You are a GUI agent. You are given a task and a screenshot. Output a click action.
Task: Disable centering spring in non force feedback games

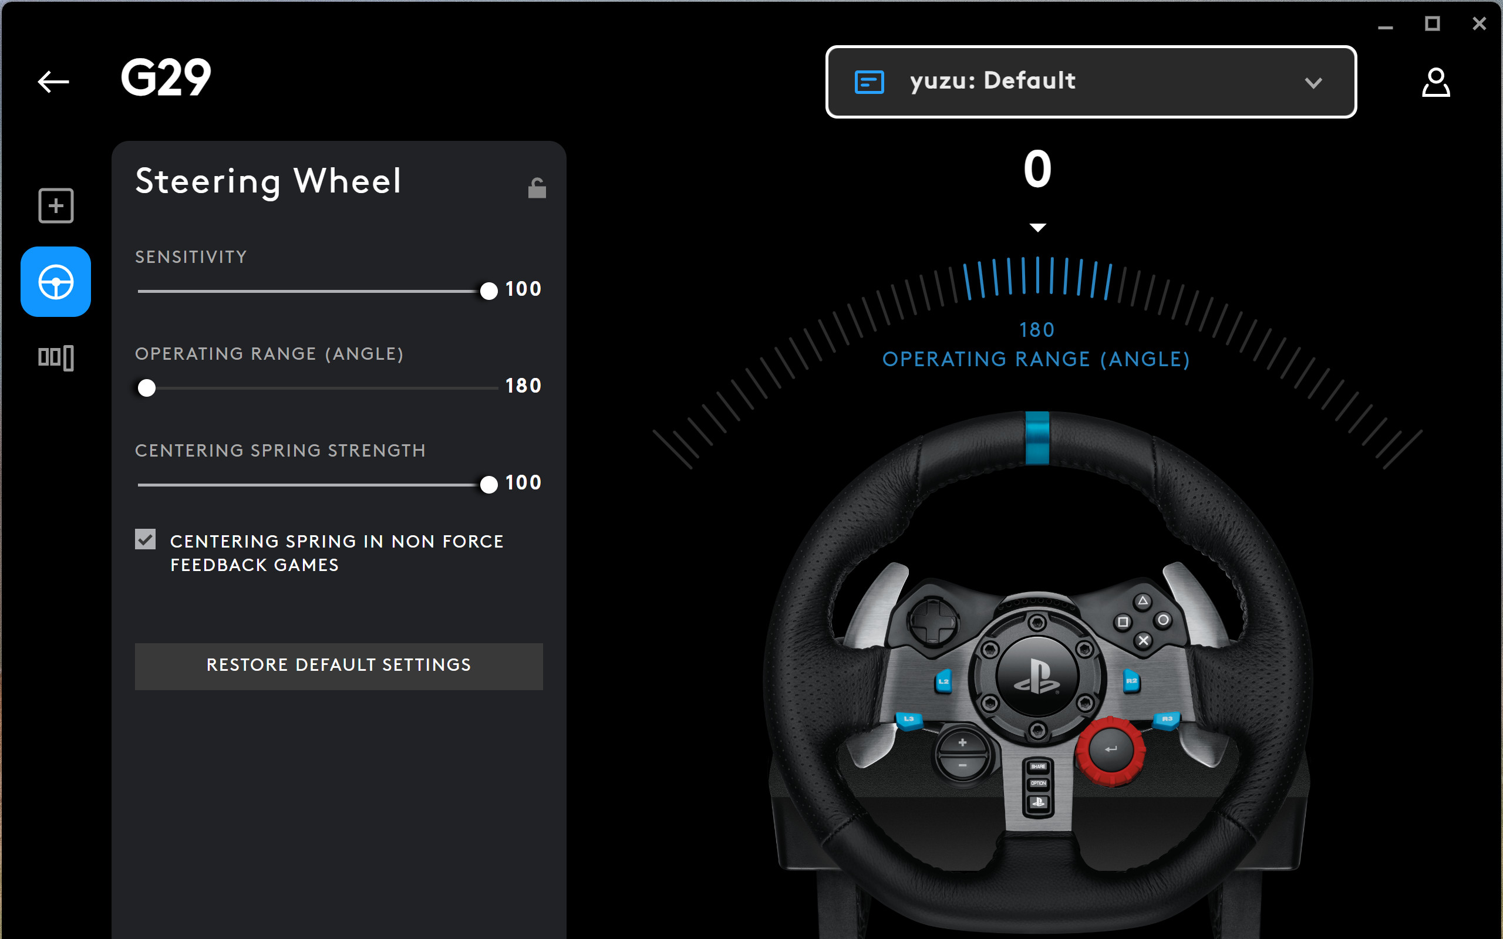pyautogui.click(x=144, y=541)
